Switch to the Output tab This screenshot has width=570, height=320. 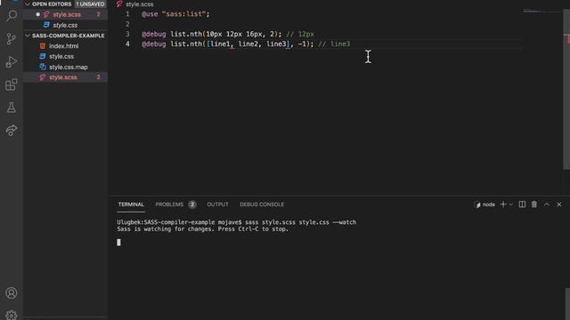pos(217,204)
